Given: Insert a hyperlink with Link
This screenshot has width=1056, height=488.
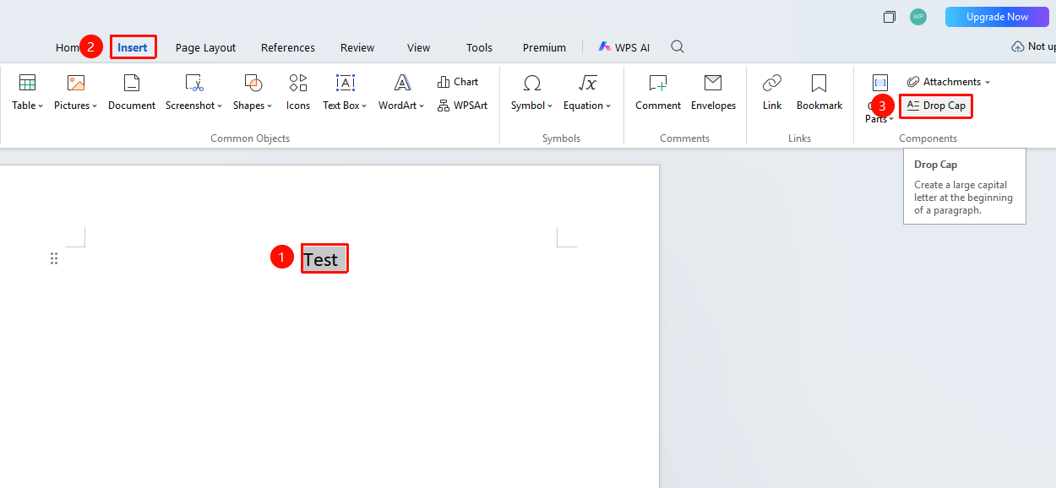Looking at the screenshot, I should tap(772, 92).
